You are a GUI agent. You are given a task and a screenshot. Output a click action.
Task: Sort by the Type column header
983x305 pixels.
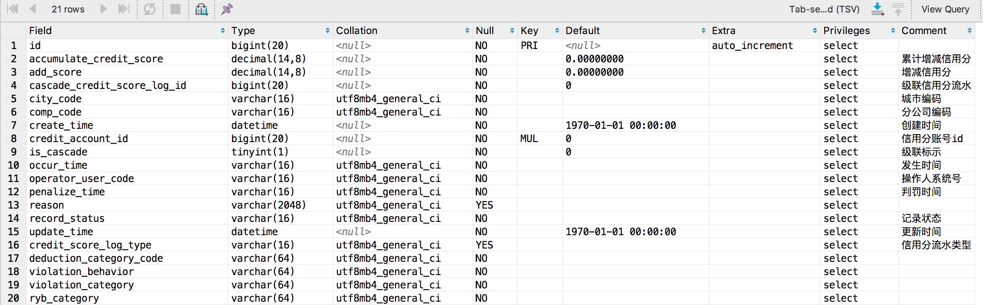[243, 31]
